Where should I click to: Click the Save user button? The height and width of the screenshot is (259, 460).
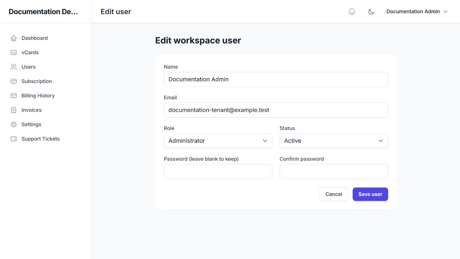[x=370, y=194]
